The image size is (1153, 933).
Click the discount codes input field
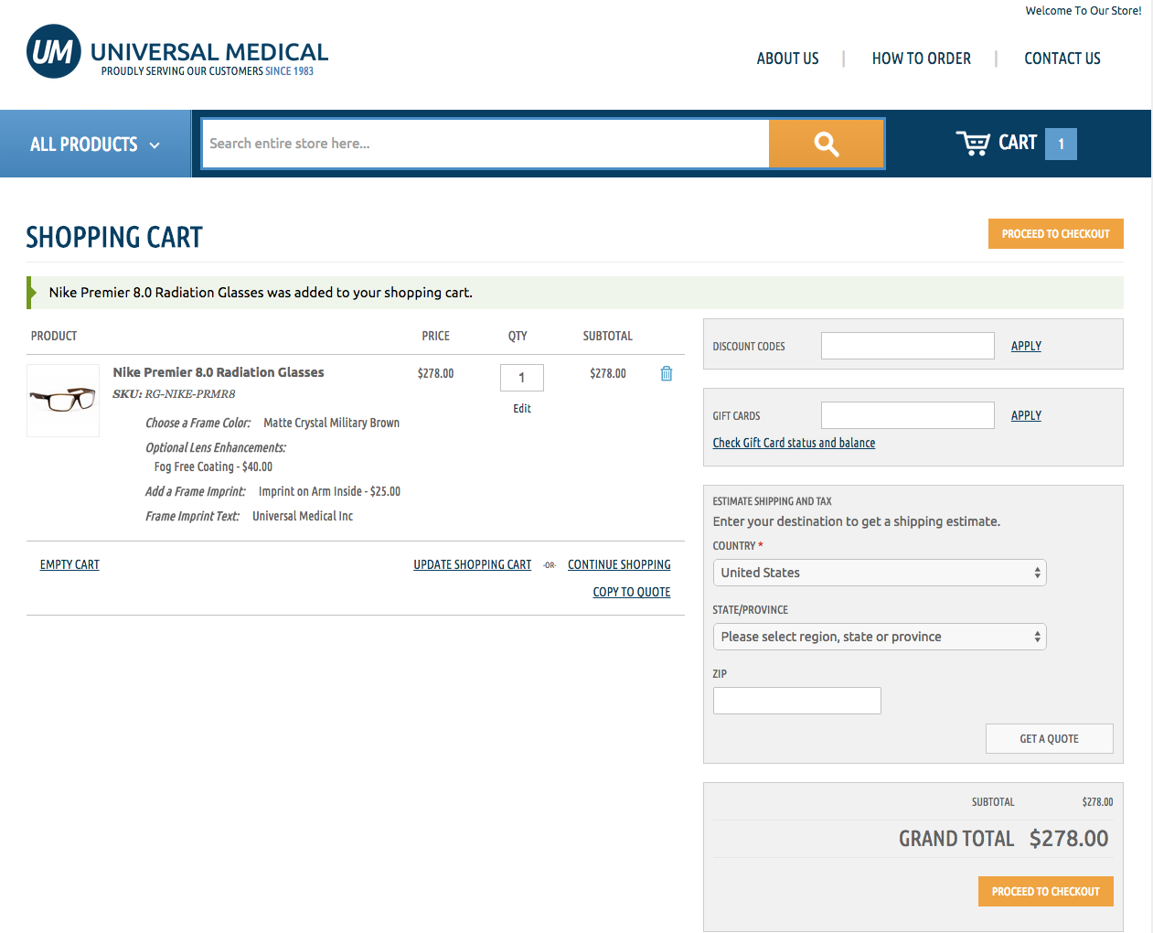click(908, 346)
